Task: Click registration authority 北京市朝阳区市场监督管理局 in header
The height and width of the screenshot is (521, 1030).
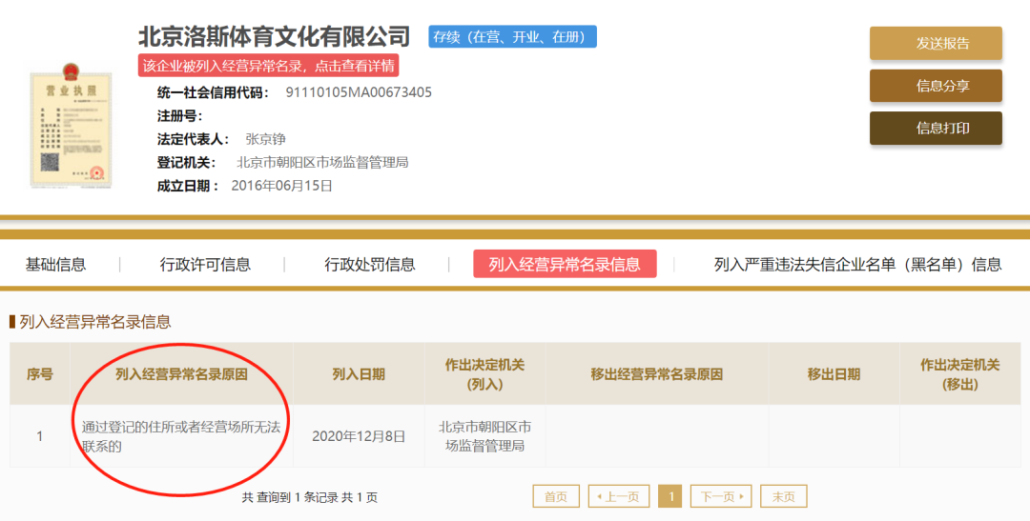Action: (322, 162)
